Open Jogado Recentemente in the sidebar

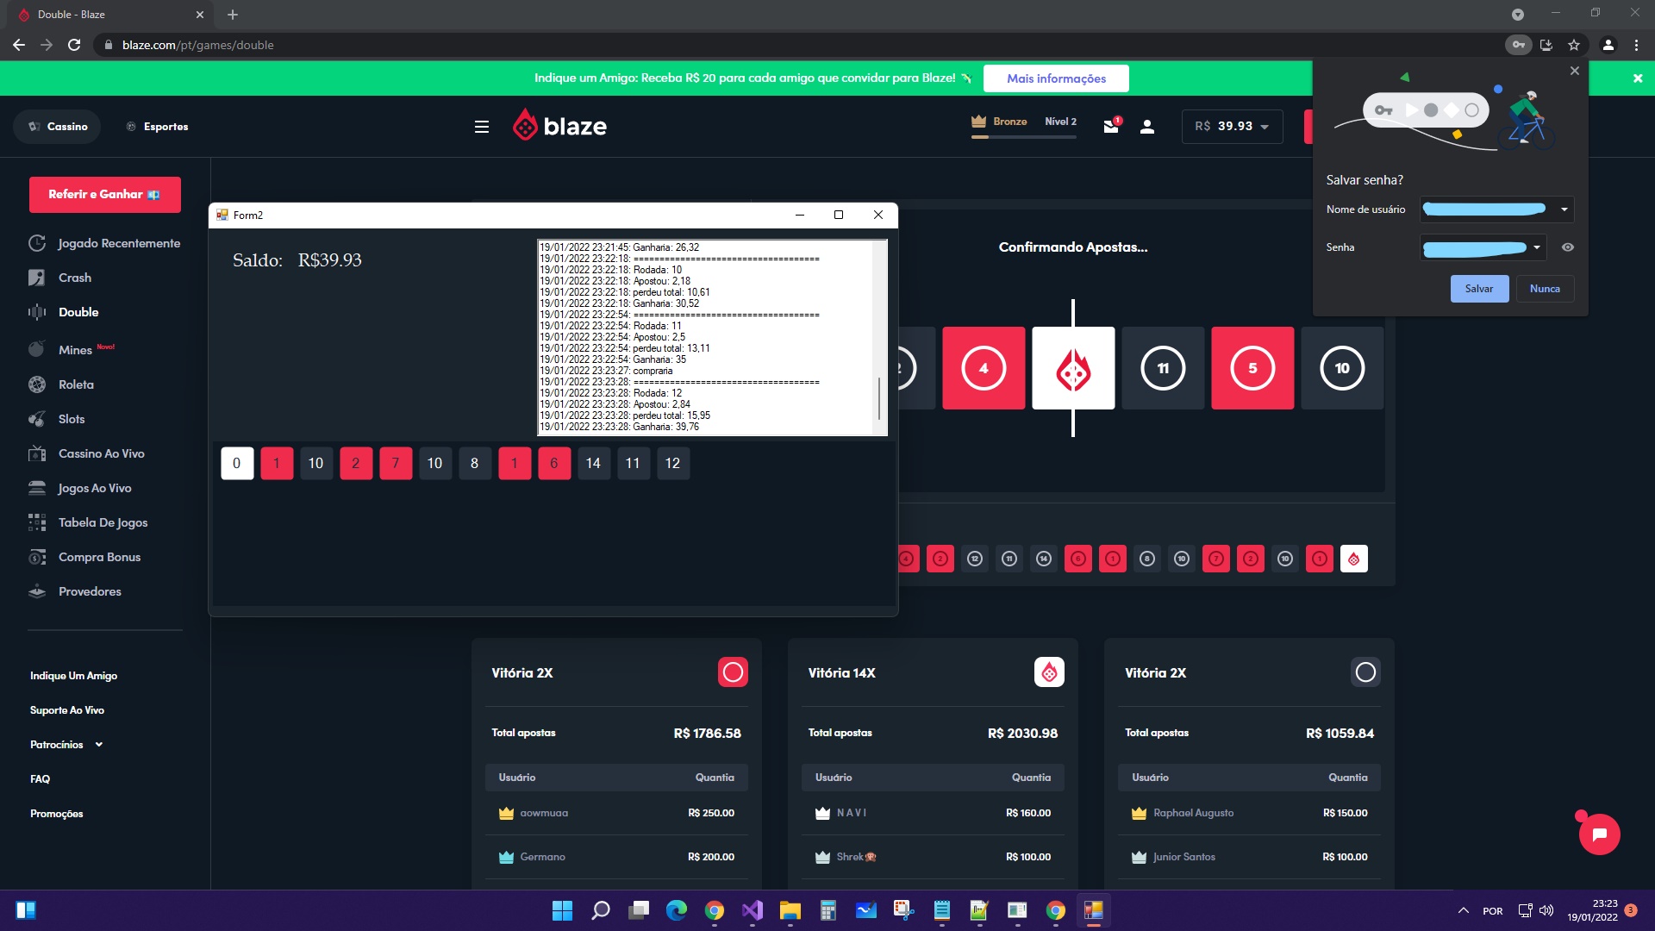pyautogui.click(x=104, y=243)
